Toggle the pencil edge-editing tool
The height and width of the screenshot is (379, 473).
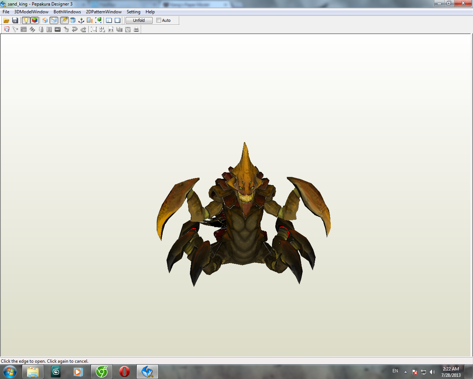pos(64,20)
